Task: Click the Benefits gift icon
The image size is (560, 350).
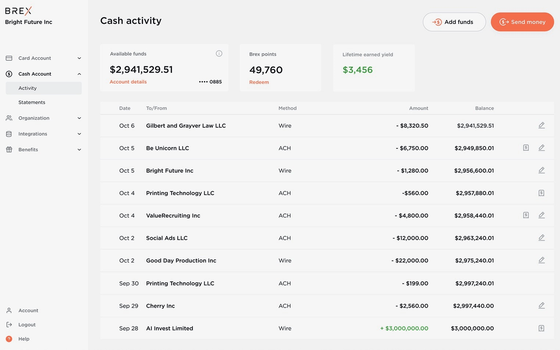Action: pyautogui.click(x=9, y=149)
